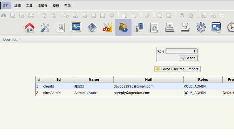Open the activity monitor waveform icon
234x140 pixels.
point(76,28)
